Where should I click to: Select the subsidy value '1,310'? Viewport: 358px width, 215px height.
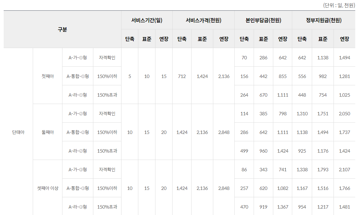pyautogui.click(x=302, y=113)
